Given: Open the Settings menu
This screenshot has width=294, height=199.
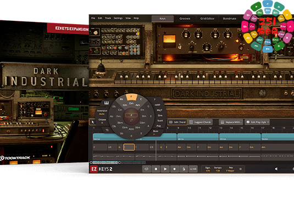Looking at the screenshot, I should click(118, 18).
